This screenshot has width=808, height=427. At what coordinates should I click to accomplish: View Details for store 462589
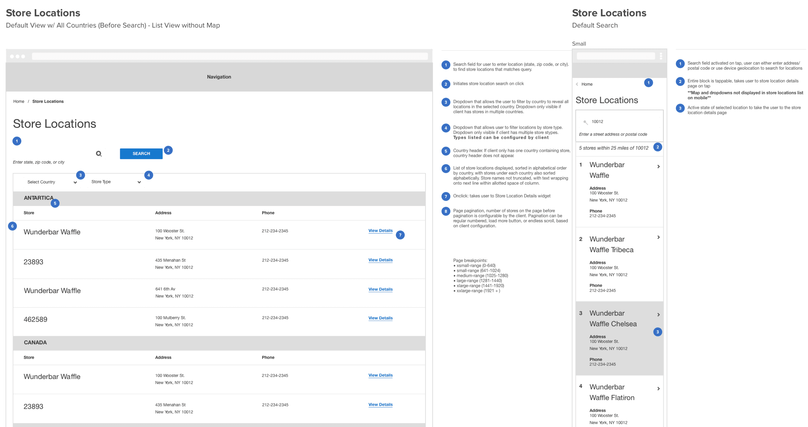(x=380, y=318)
